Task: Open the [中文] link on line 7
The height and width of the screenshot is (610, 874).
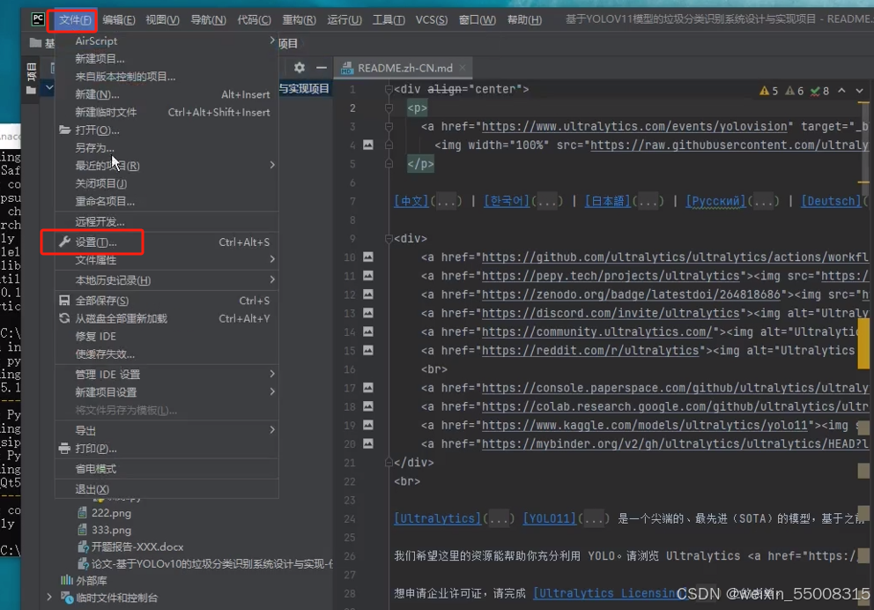Action: pos(411,201)
